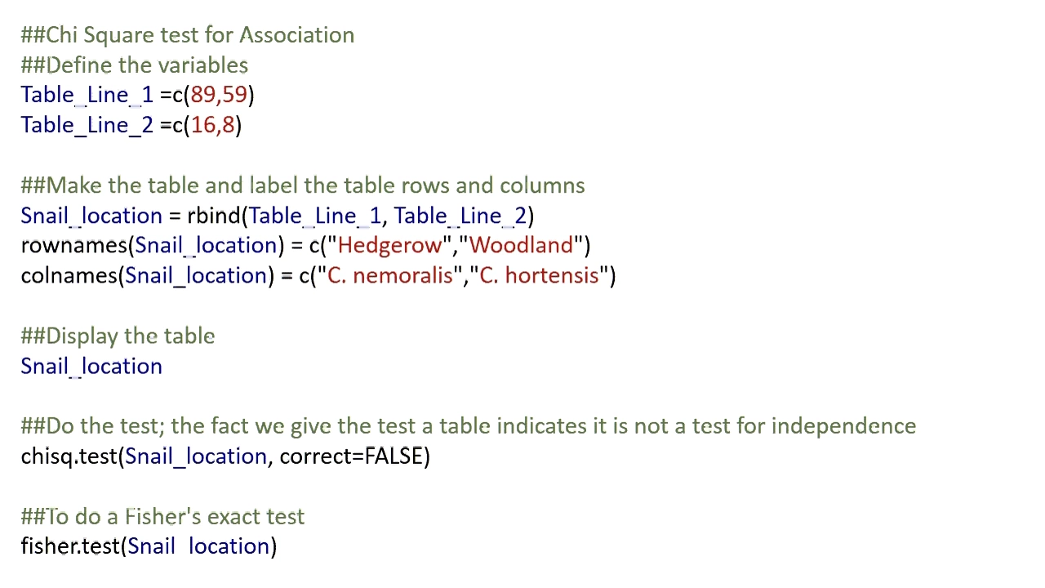
Task: Click Table_Line_2 variable name
Action: pos(87,125)
